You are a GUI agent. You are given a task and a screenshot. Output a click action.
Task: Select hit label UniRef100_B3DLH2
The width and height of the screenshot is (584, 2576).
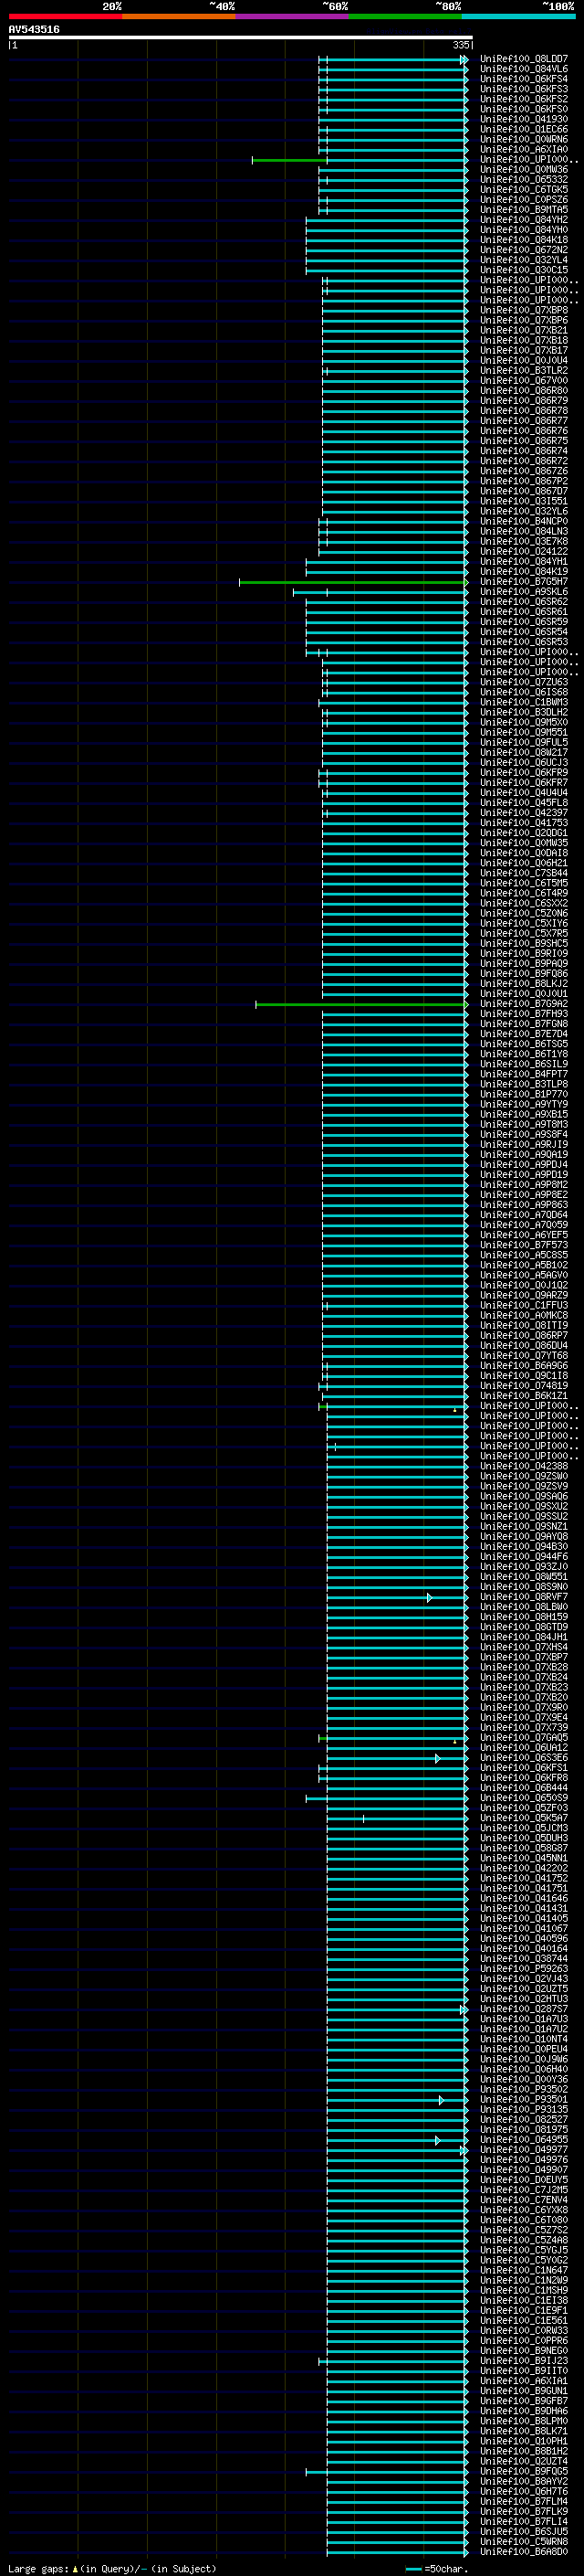coord(523,712)
